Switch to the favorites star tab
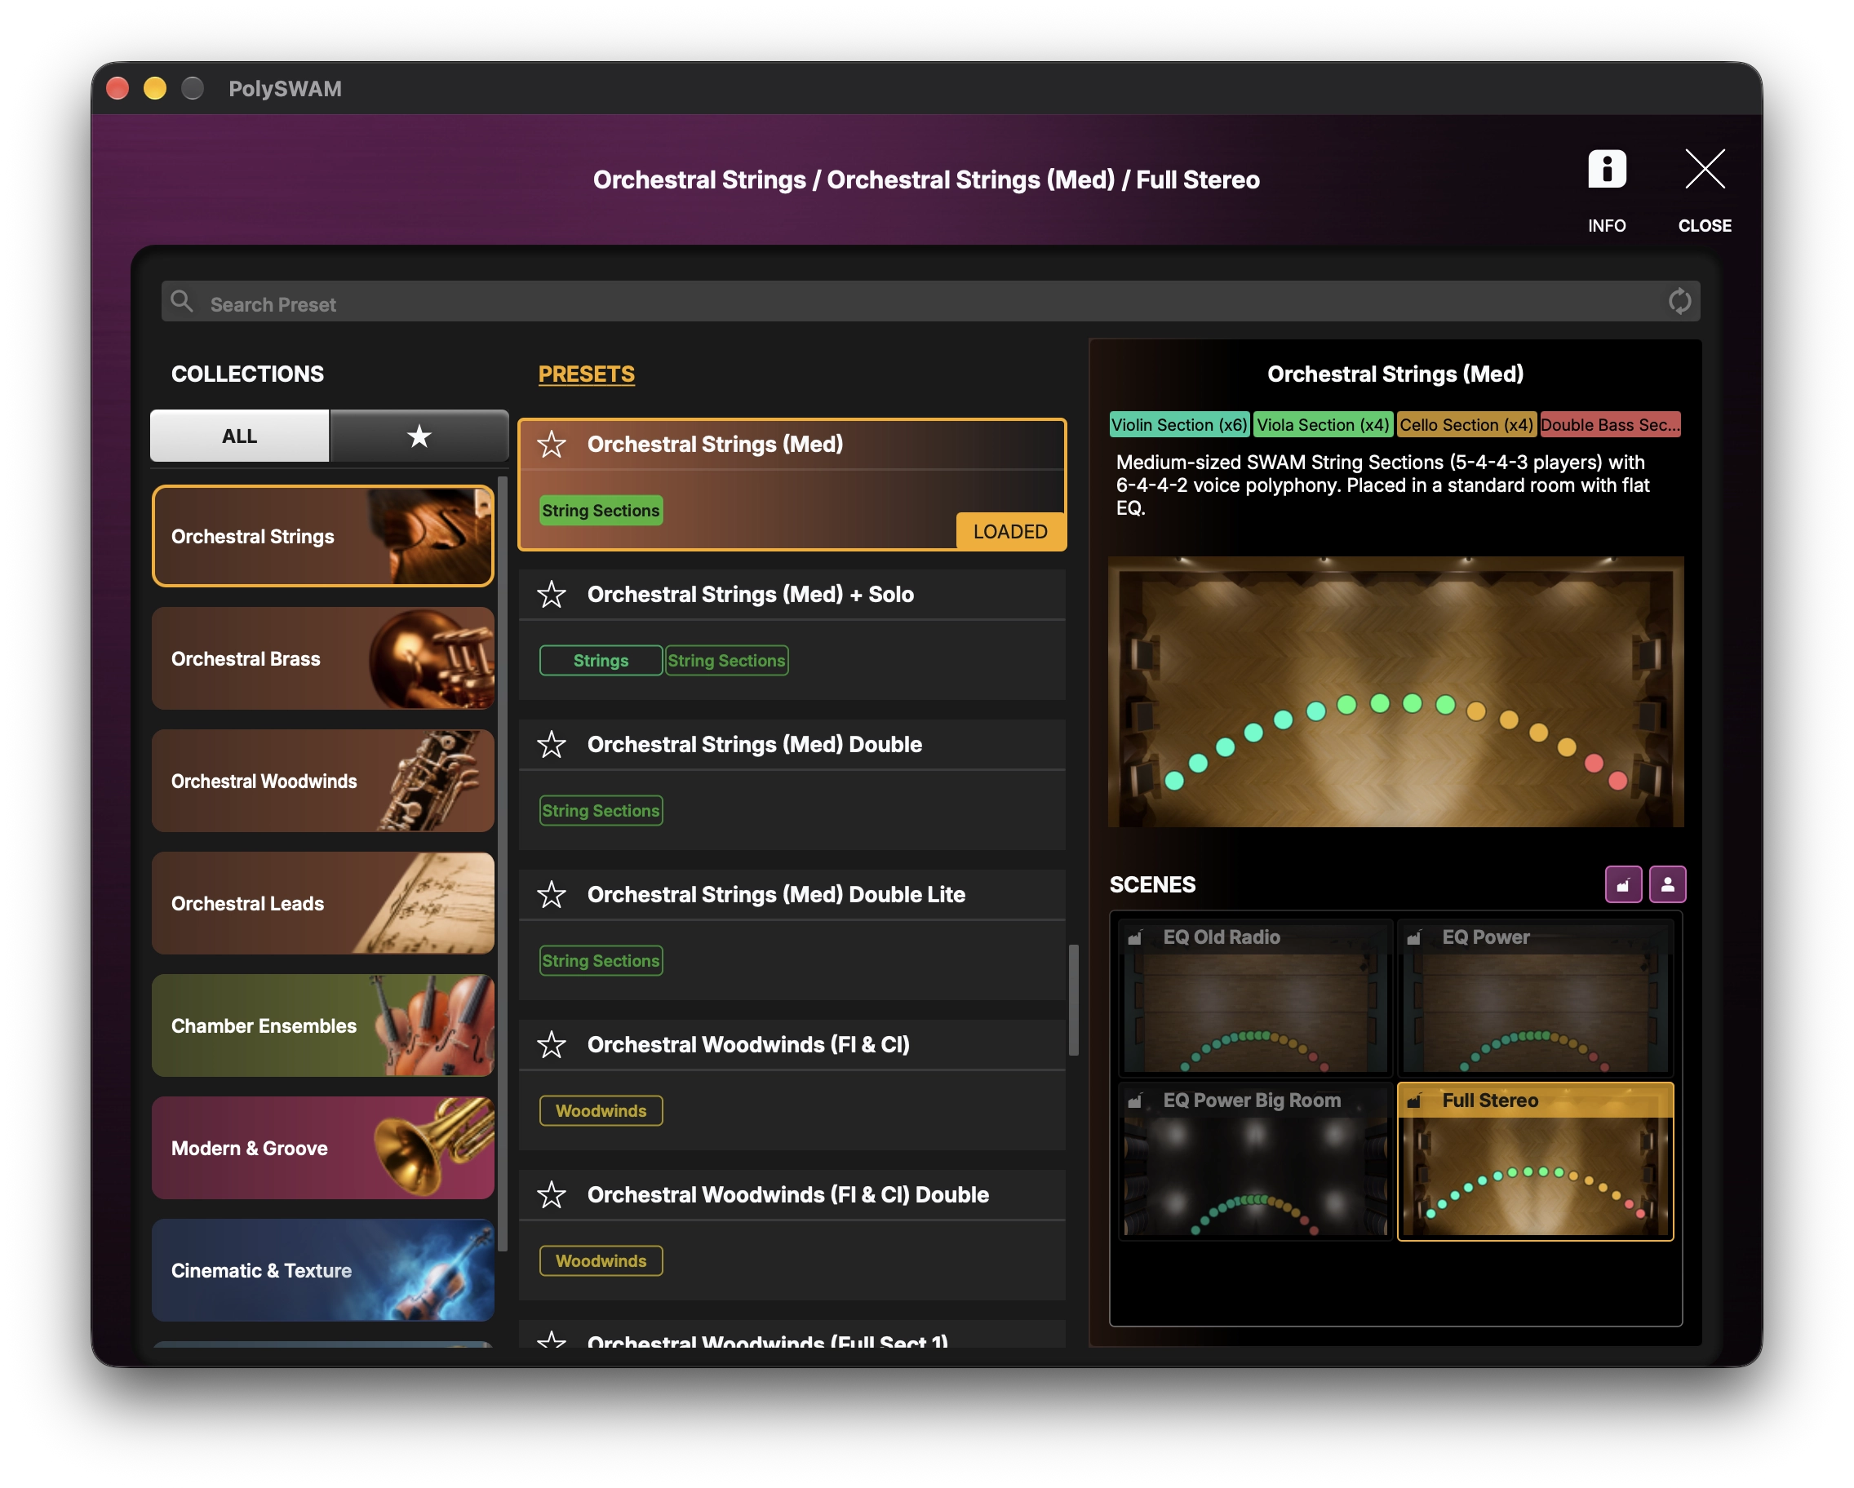The width and height of the screenshot is (1854, 1488). coord(419,436)
